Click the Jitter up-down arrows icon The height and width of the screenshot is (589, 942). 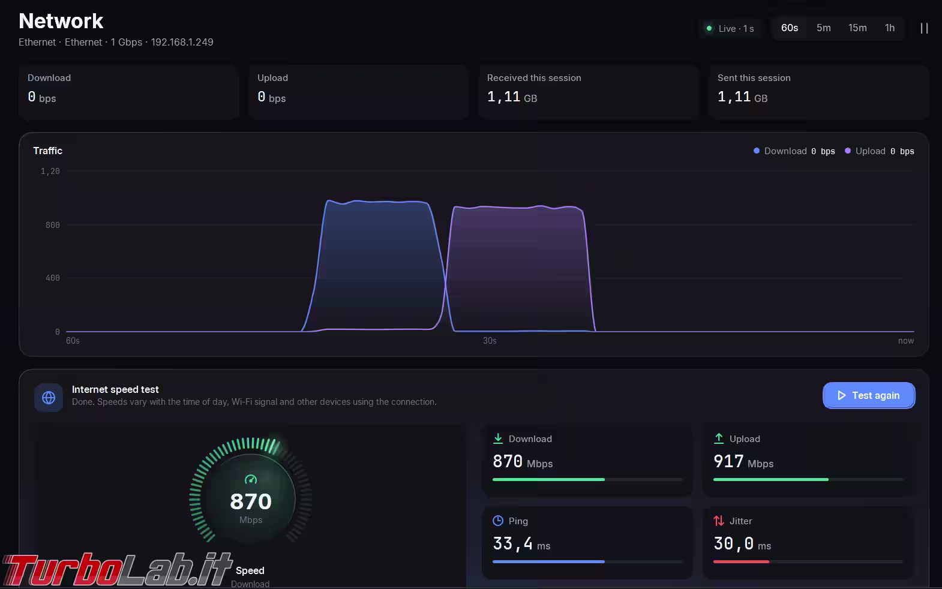click(x=719, y=521)
